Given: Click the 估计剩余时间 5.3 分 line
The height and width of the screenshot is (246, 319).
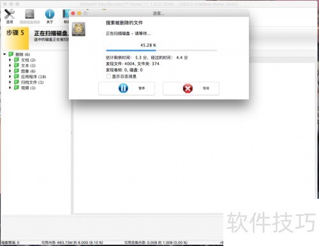Looking at the screenshot, I should [147, 57].
